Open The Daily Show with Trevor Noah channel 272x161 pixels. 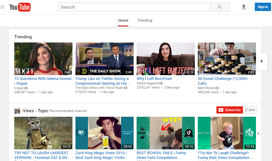[x=99, y=88]
